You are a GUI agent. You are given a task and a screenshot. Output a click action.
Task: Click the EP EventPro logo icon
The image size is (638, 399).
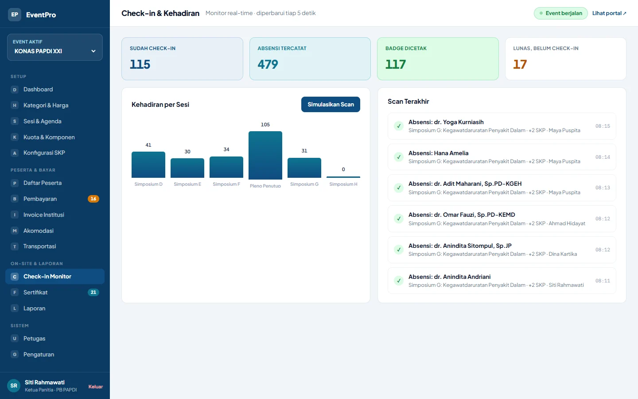pos(15,15)
